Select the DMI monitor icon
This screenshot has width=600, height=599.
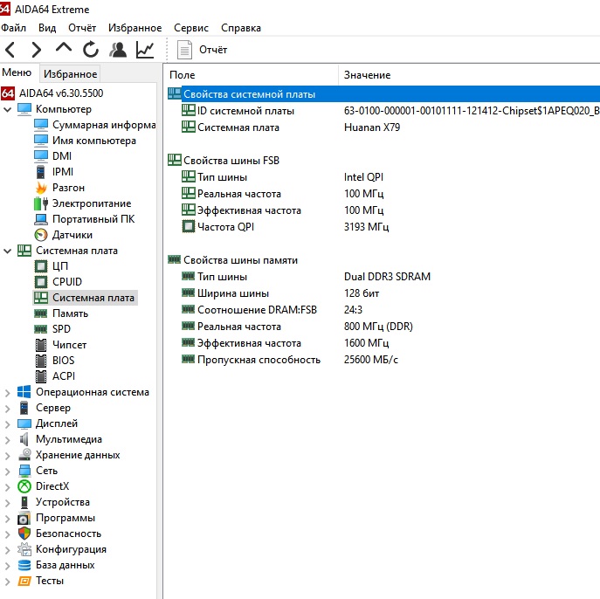[x=41, y=156]
